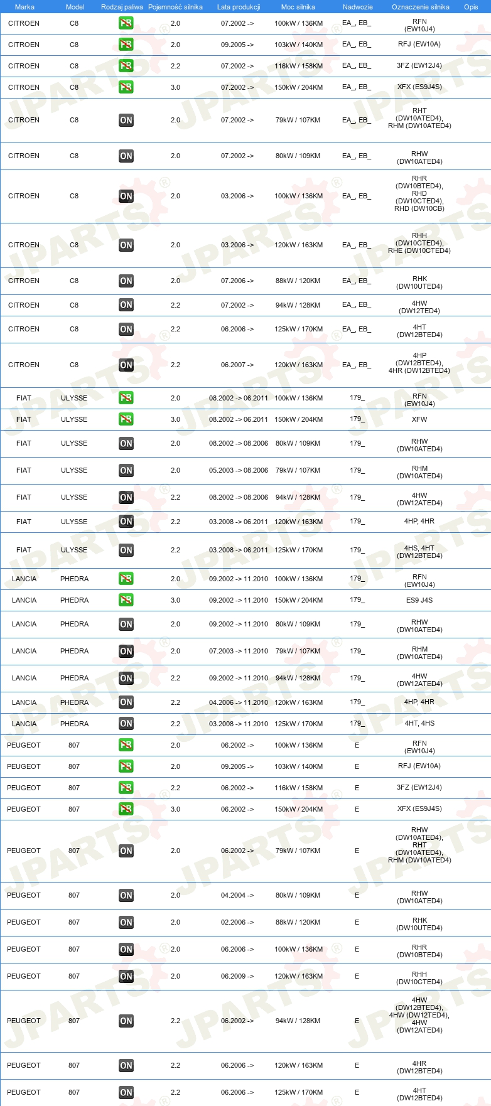This screenshot has height=1106, width=491.
Task: Click the Oznaczenie silnika column header
Action: click(420, 7)
